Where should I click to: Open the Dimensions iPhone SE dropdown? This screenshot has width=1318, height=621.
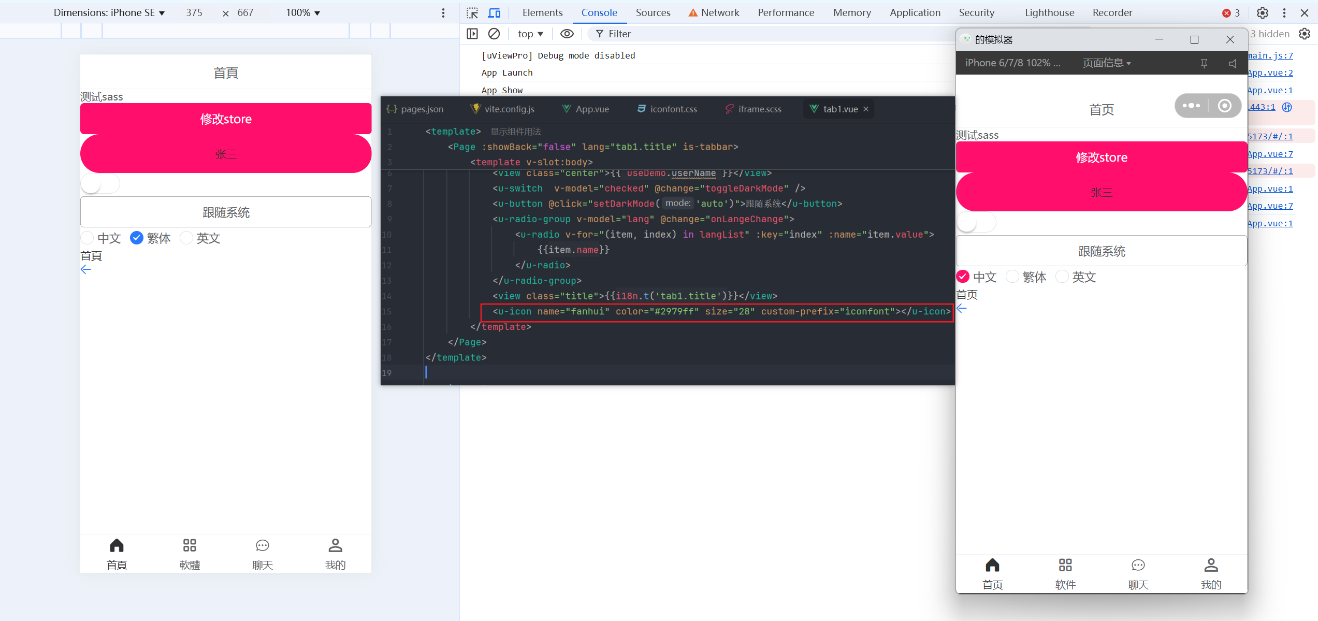coord(109,12)
